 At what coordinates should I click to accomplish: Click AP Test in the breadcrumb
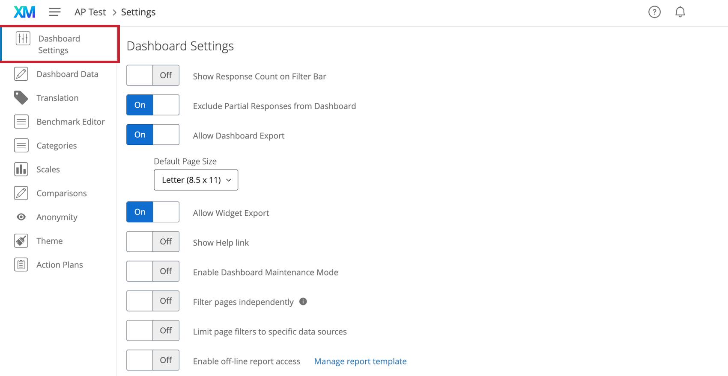pyautogui.click(x=90, y=12)
